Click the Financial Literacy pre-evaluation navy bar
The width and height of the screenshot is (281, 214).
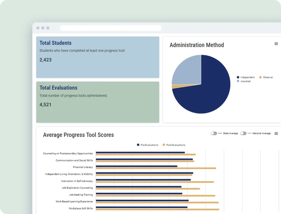[137, 166]
